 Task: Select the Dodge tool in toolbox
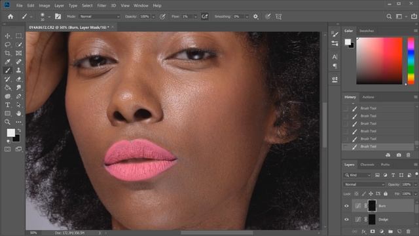[x=7, y=96]
